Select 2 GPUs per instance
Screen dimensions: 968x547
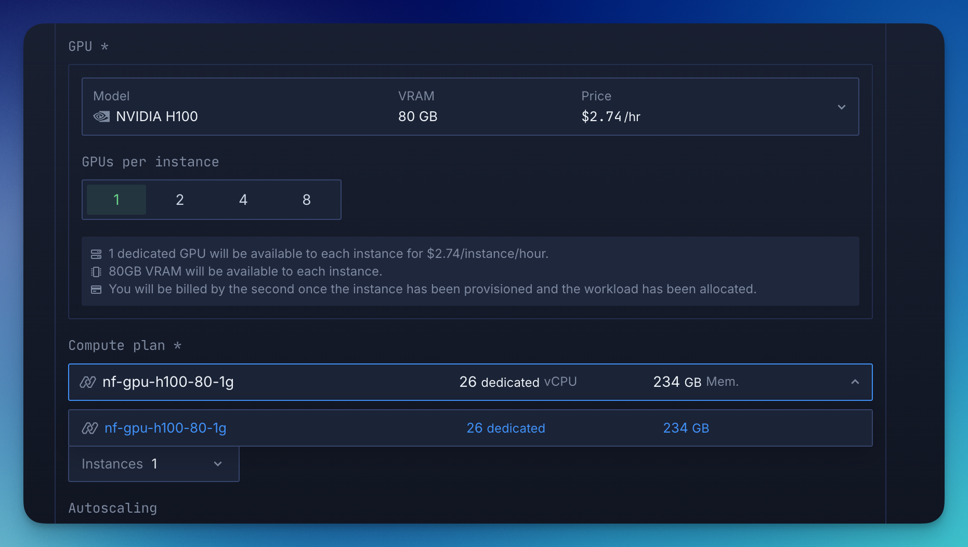180,200
